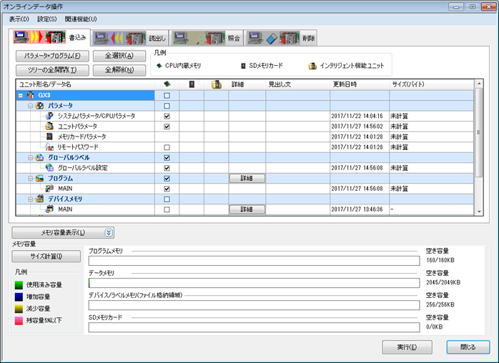The height and width of the screenshot is (363, 499).
Task: Click the SDメモリカード legend icon
Action: point(243,66)
